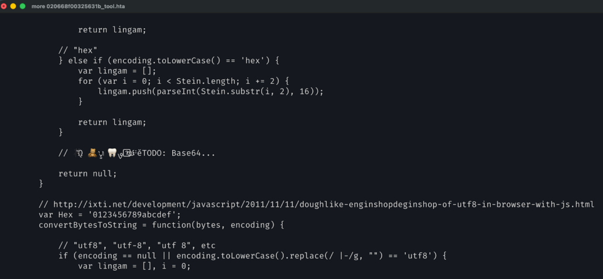The height and width of the screenshot is (279, 603).
Task: Close the terminal window with red button
Action: point(4,6)
